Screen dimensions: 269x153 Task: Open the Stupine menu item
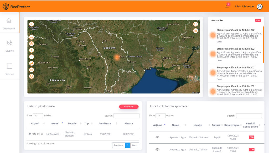(x=10, y=46)
